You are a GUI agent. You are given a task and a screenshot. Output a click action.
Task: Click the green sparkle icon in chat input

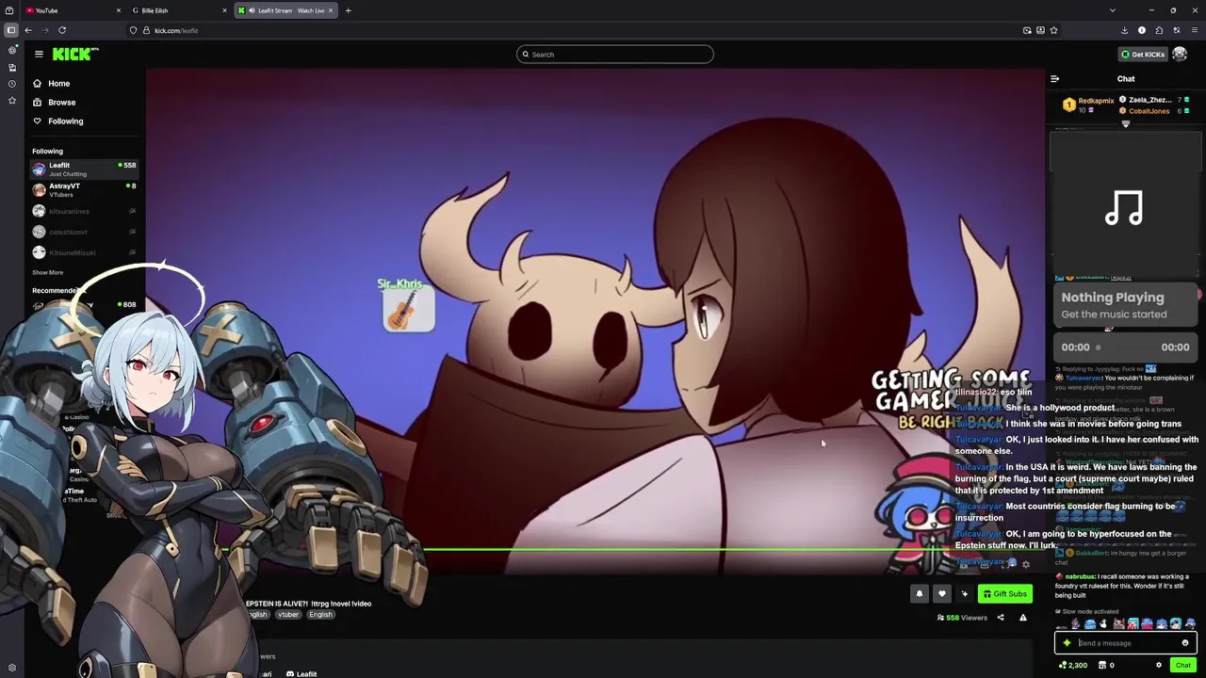click(1067, 643)
